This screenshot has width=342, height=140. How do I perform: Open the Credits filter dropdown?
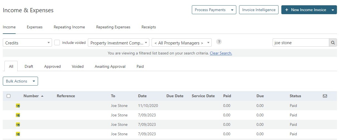point(27,43)
